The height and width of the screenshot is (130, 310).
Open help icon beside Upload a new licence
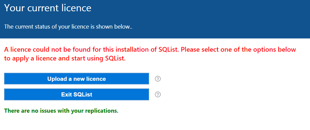click(x=158, y=79)
